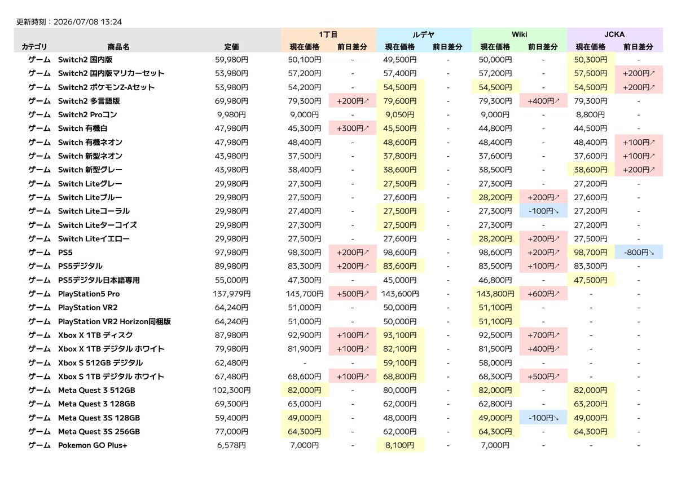Select Meta Quest 3 512GB product name
The height and width of the screenshot is (478, 677).
coord(96,390)
